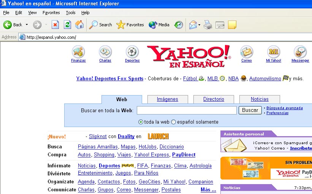Screen dimensions: 312x194
Task: Click the Buscar search button
Action: (x=250, y=110)
